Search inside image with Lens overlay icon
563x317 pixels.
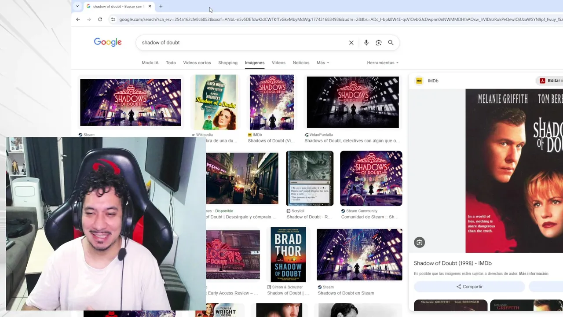click(x=419, y=243)
